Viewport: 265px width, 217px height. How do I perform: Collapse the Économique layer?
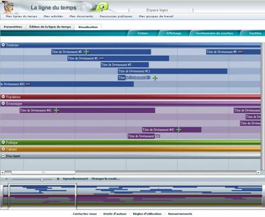[3, 104]
